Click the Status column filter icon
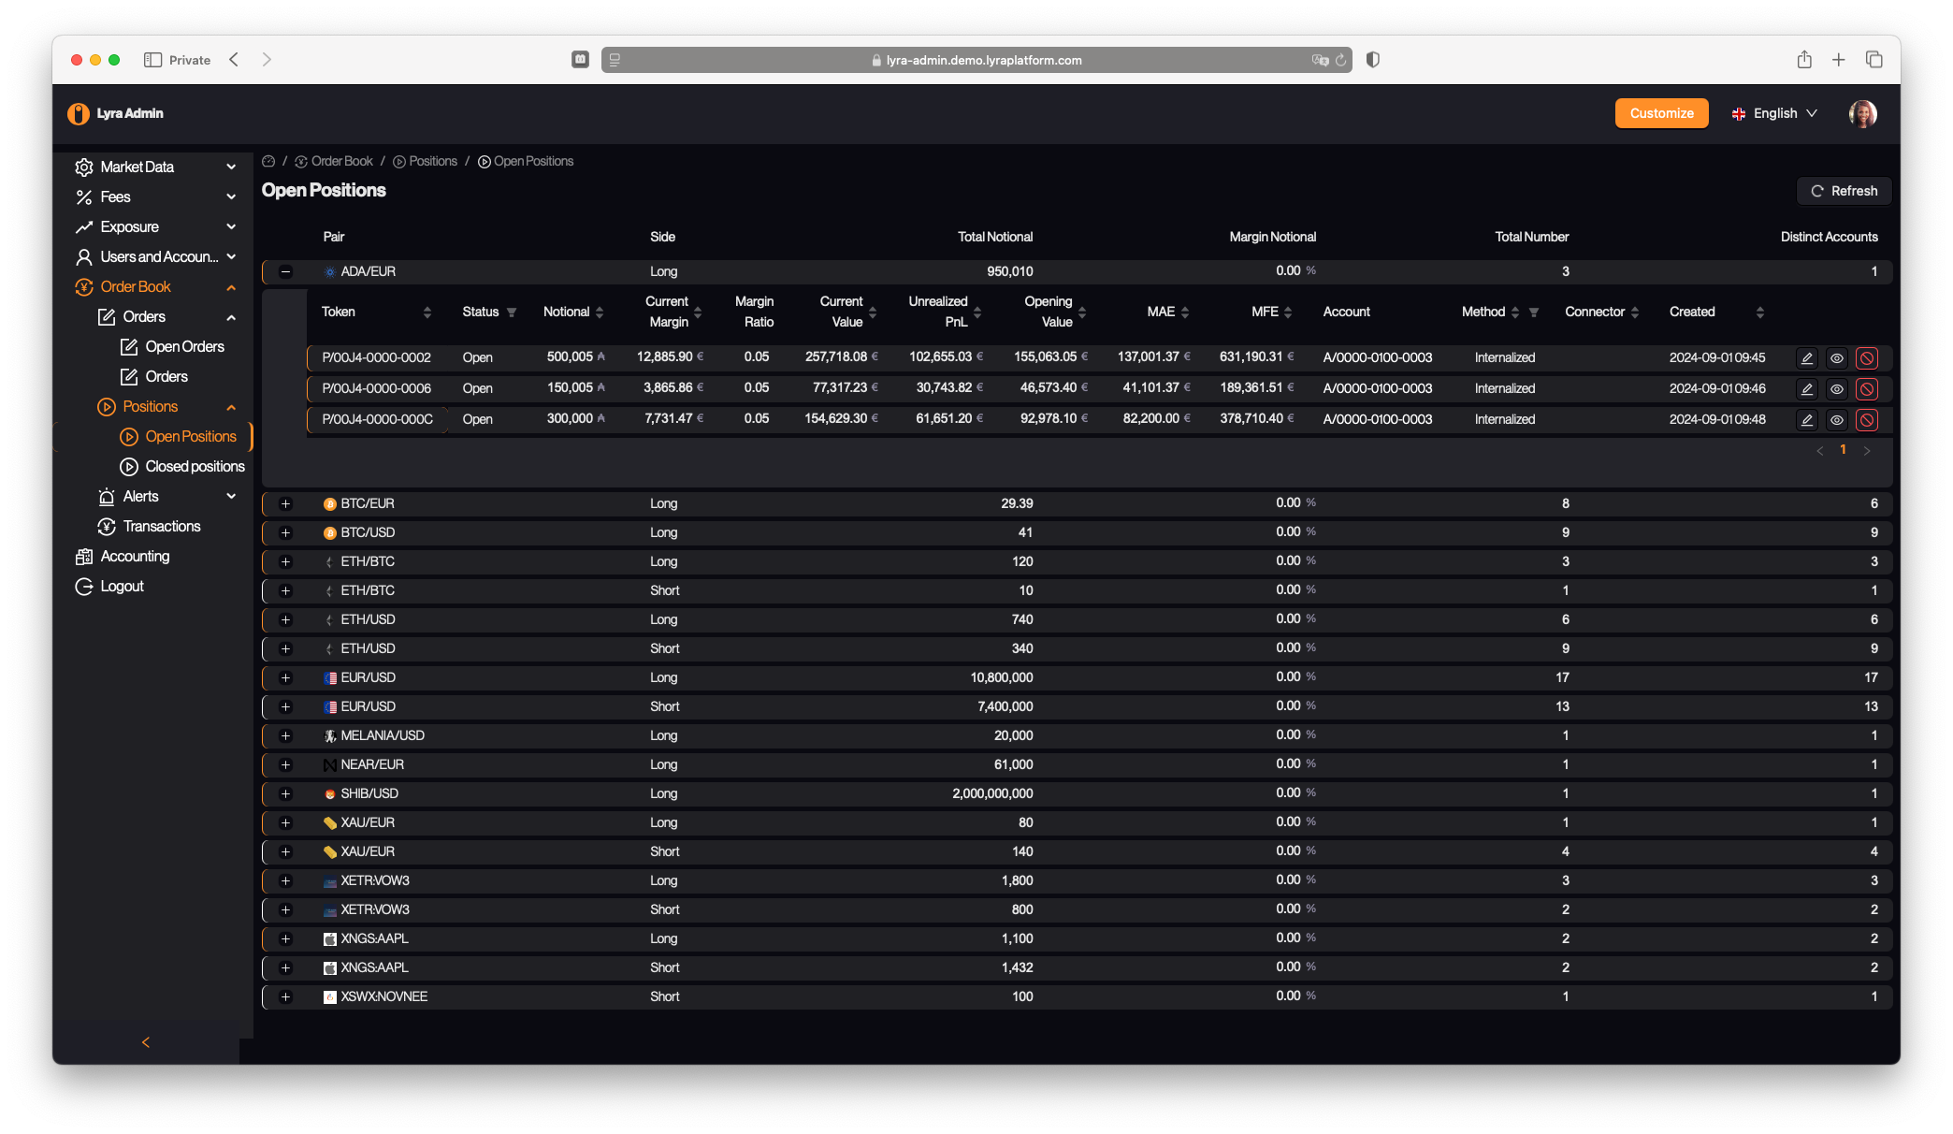 point(512,313)
